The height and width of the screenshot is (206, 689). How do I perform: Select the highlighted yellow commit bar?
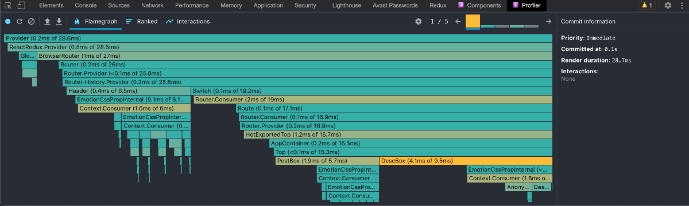473,21
